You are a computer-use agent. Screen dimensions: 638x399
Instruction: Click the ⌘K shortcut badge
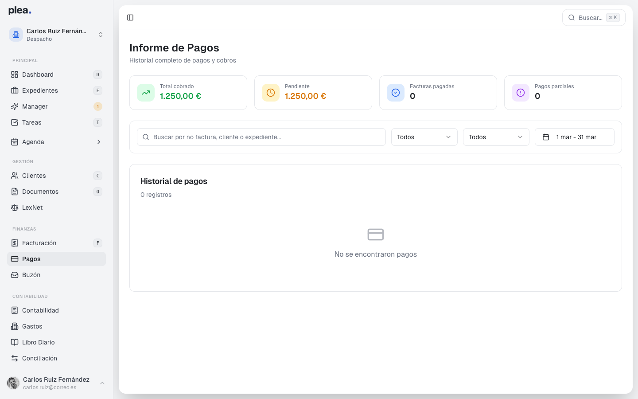pyautogui.click(x=613, y=18)
